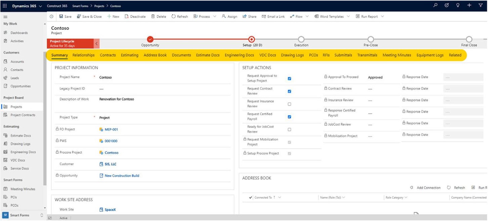Screen dimensions: 488x221
Task: Click the plus quick create icon
Action: [x=469, y=5]
